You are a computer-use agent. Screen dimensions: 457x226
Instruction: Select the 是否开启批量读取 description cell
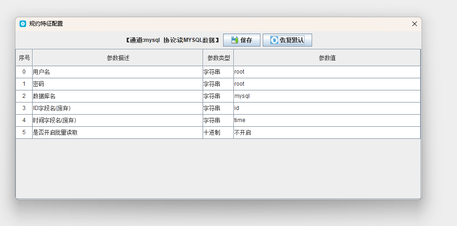pos(117,132)
